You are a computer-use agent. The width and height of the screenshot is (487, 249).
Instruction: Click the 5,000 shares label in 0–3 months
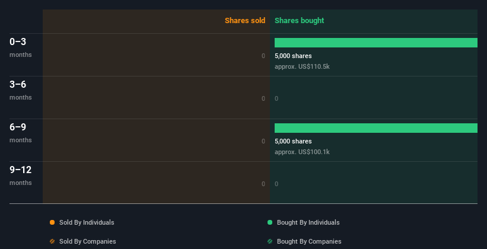293,56
